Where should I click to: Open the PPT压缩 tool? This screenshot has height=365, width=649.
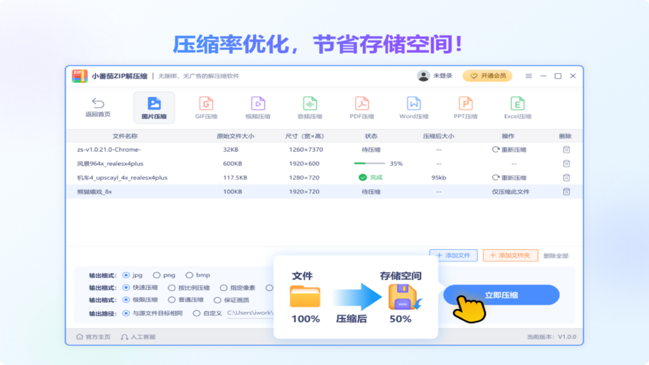point(466,107)
